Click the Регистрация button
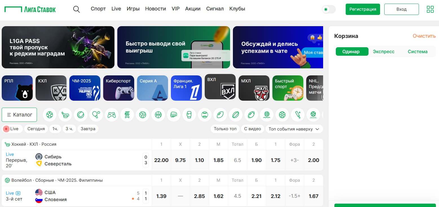Image resolution: width=439 pixels, height=207 pixels. coord(363,9)
